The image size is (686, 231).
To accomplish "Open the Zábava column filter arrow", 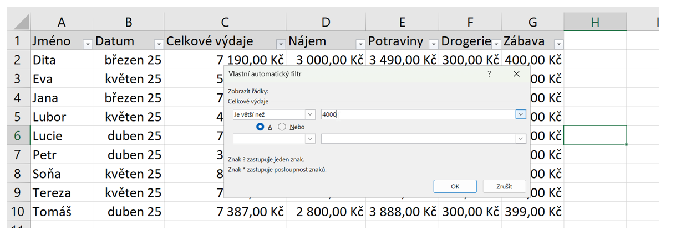I will (558, 44).
